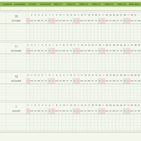Open the WEEKLY-02 tab
The width and height of the screenshot is (141, 141).
(x=71, y=4)
